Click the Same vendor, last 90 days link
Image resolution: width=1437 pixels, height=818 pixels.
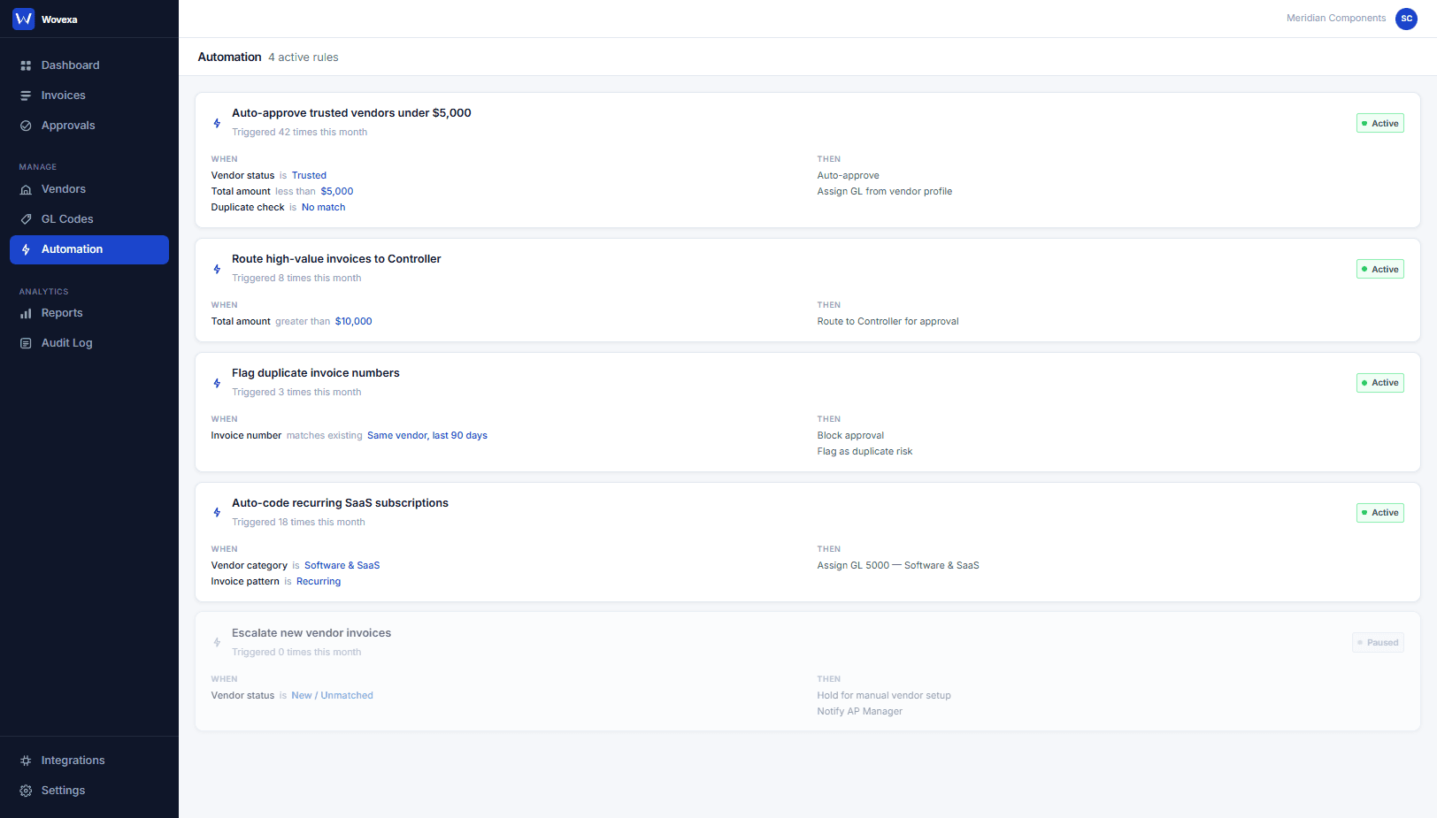pyautogui.click(x=427, y=435)
